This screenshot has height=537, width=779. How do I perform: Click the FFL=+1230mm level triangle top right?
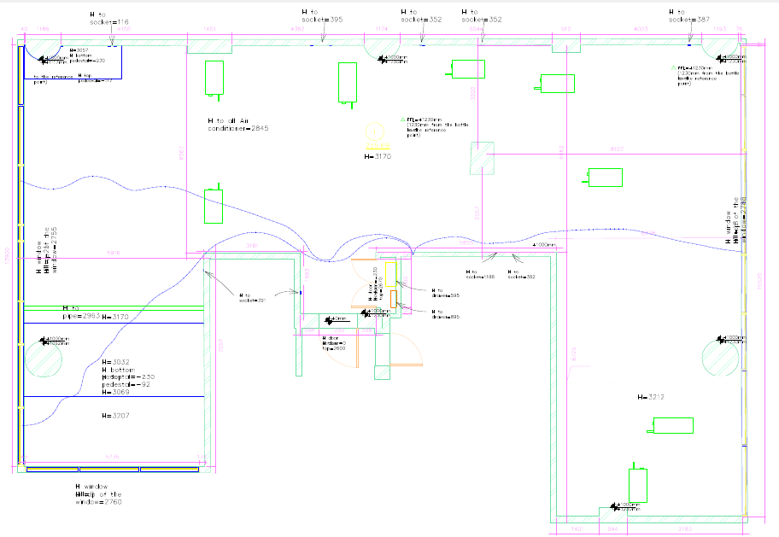(x=674, y=67)
